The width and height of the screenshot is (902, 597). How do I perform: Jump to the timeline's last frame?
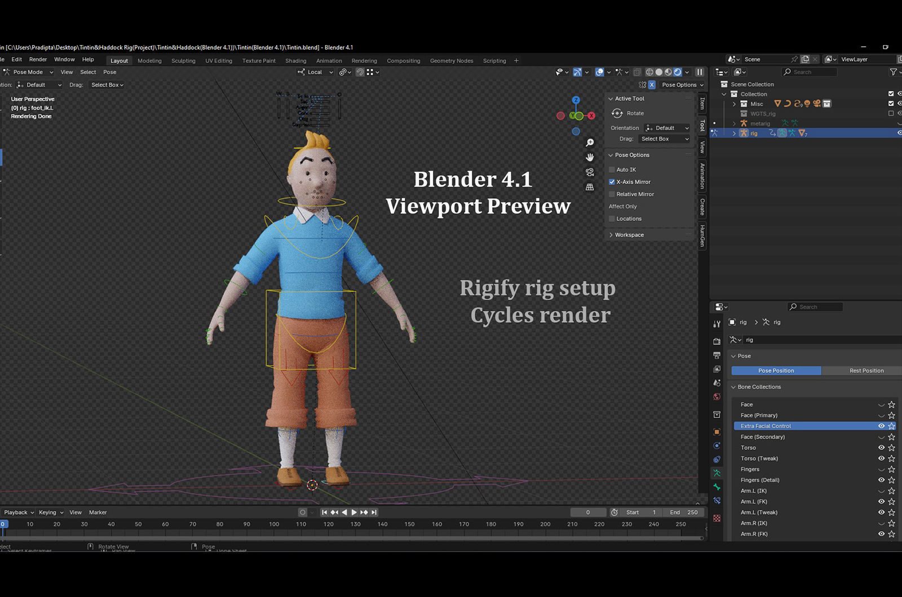(374, 513)
